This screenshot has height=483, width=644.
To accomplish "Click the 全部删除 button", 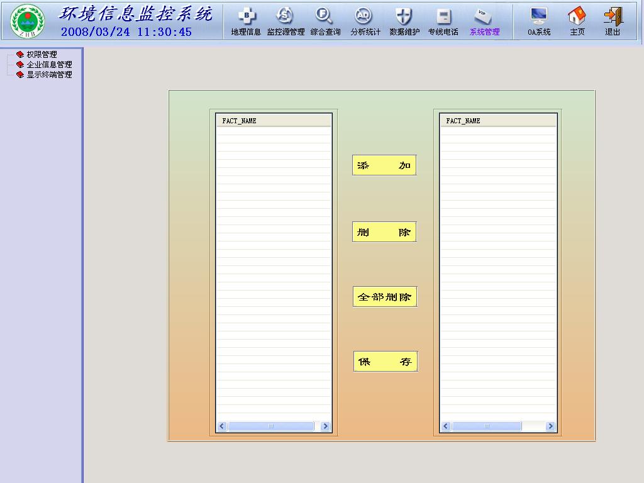I will [x=384, y=297].
